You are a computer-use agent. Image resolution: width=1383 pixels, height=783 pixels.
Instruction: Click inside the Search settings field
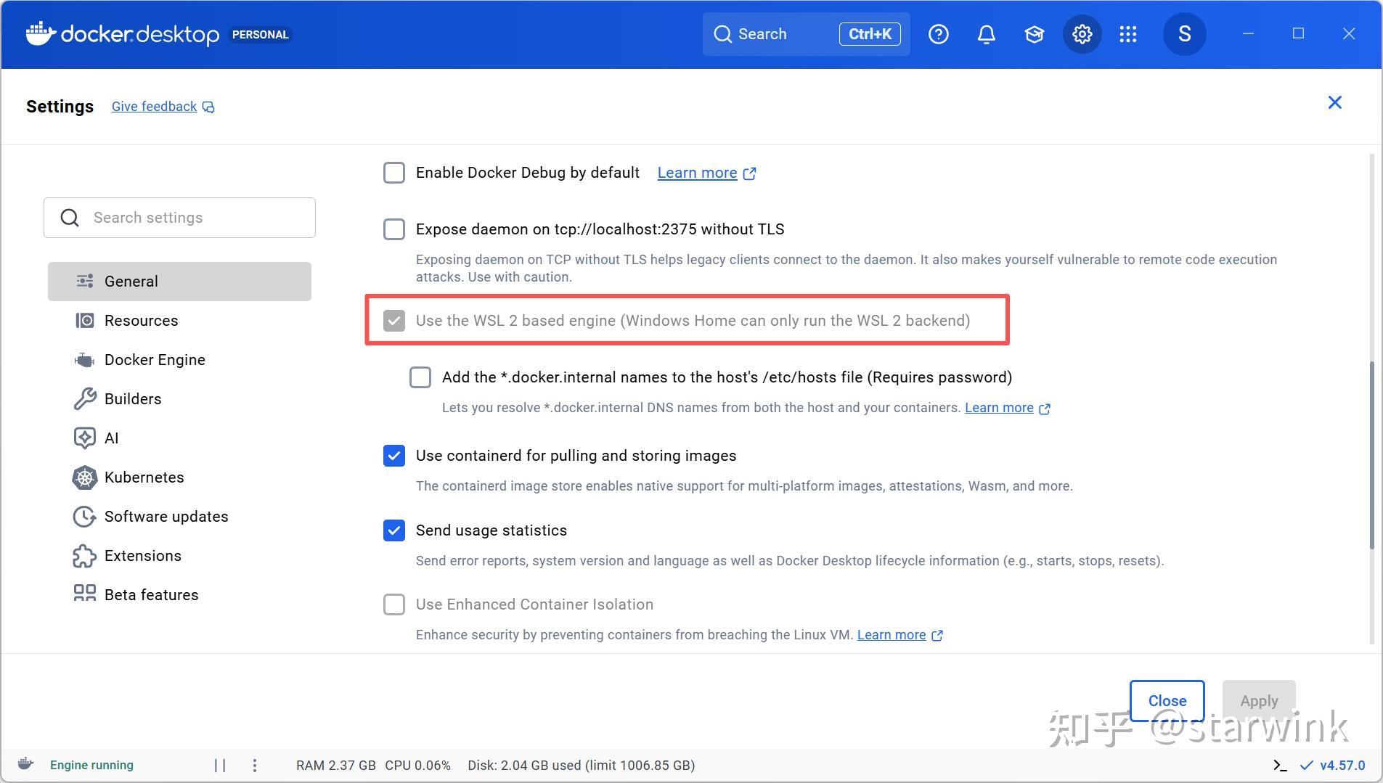tap(179, 217)
